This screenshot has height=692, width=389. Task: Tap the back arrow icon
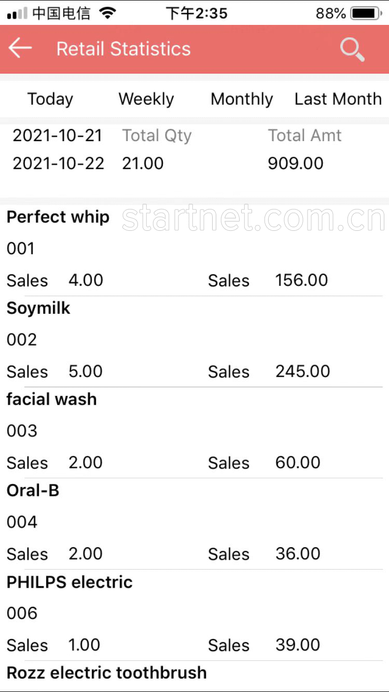click(21, 49)
